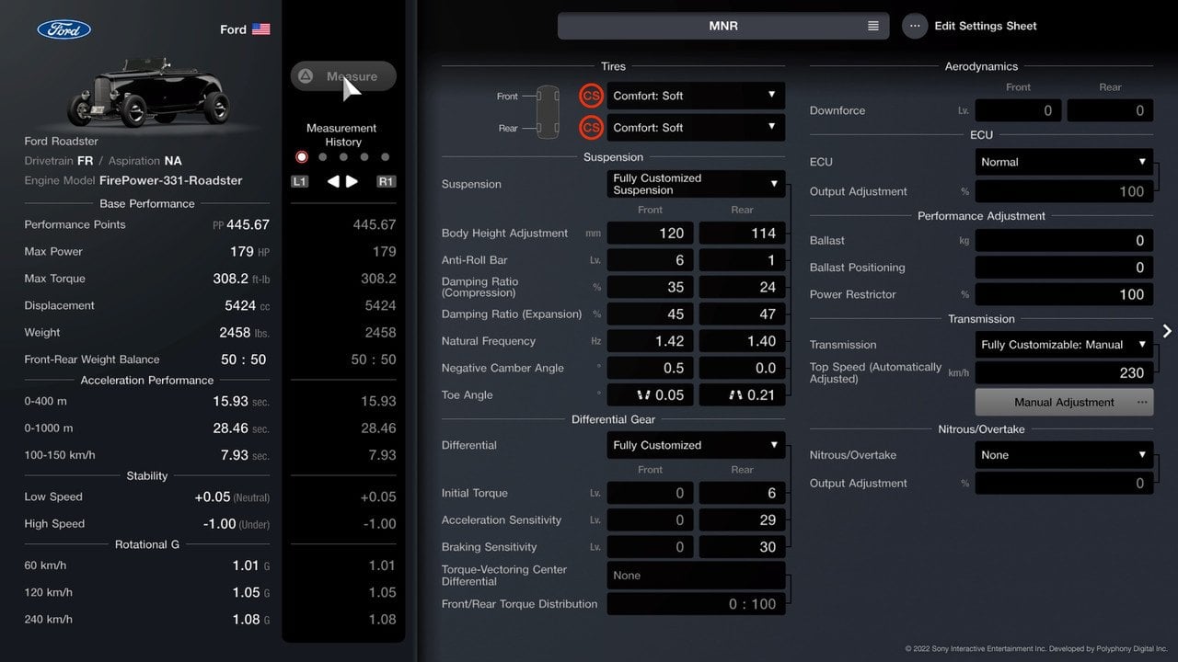Select rear Toe Angle value 0.21
The height and width of the screenshot is (662, 1178).
tap(742, 395)
